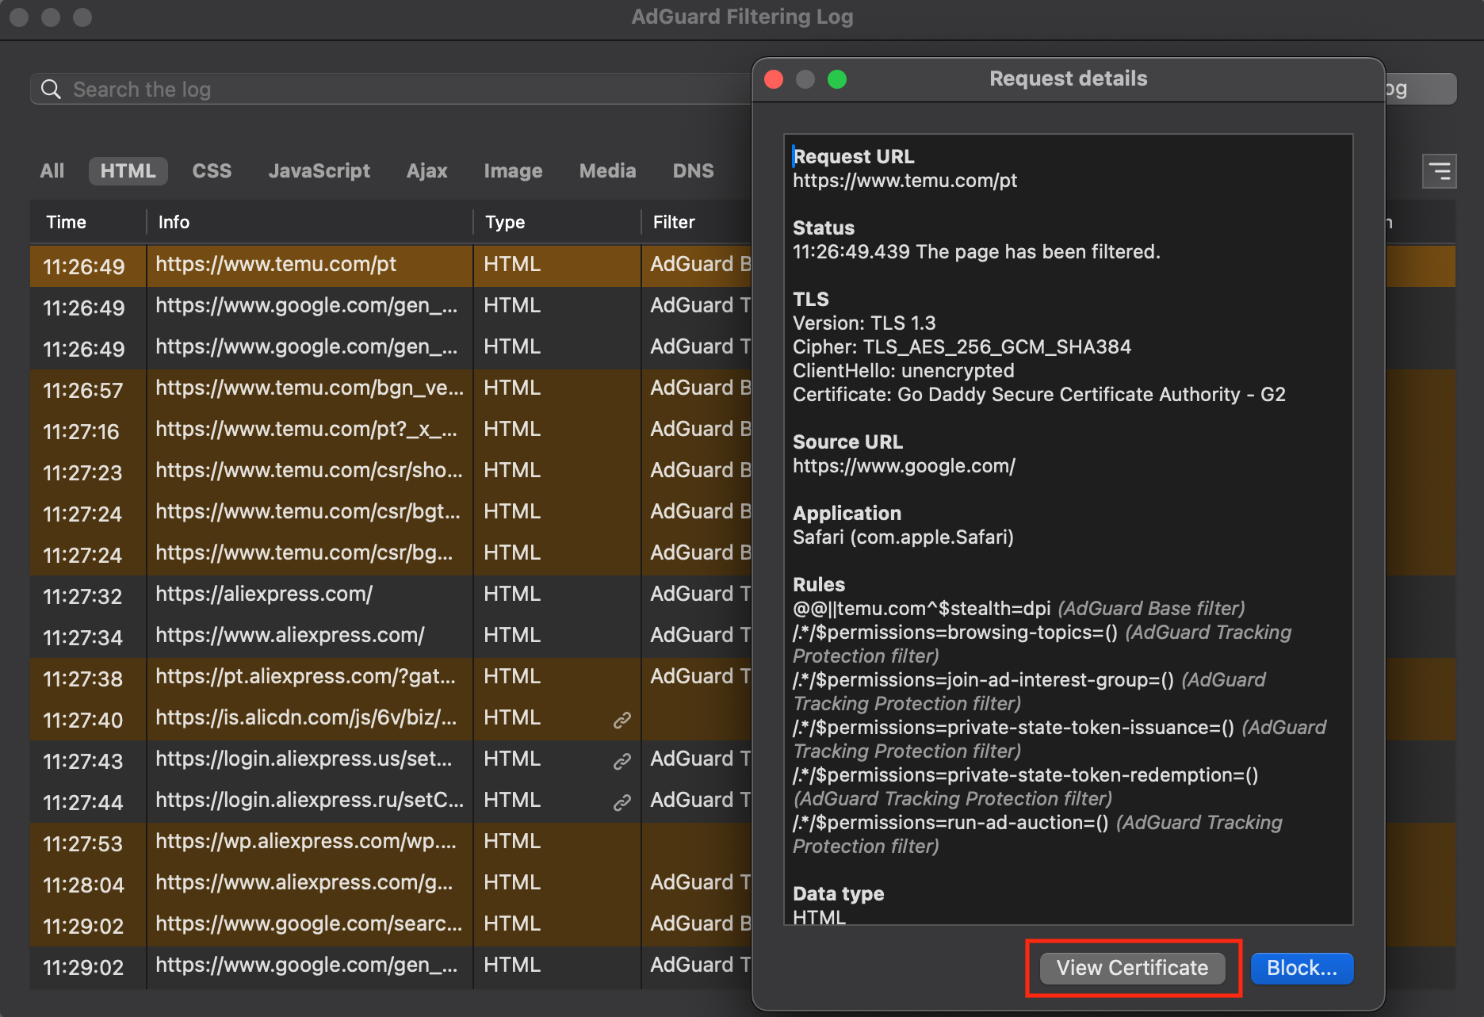Open the JavaScript tab
This screenshot has height=1017, width=1484.
point(319,170)
